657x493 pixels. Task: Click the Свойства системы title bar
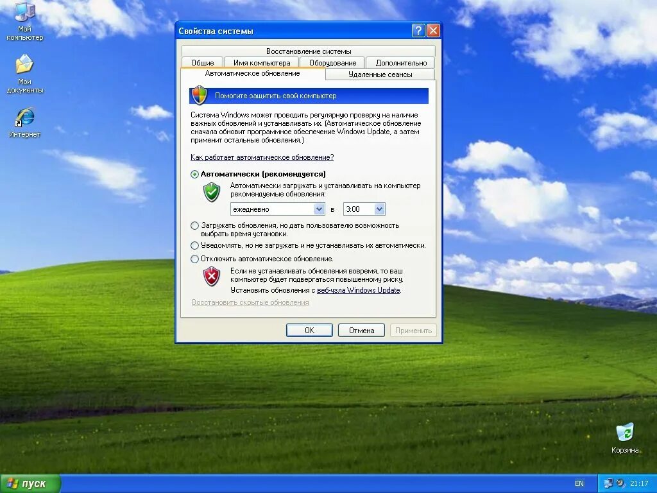click(x=293, y=31)
